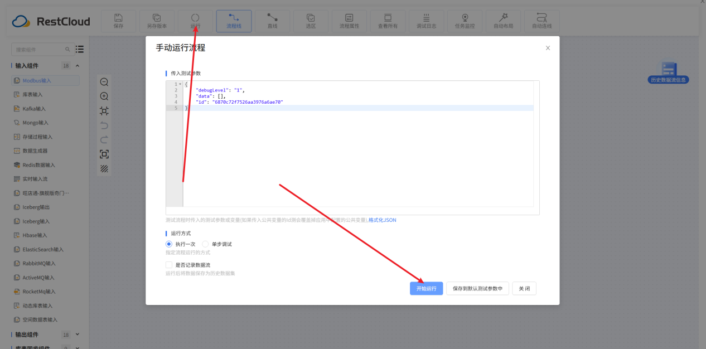Select RabbitMQ输入 in the component list

tap(38, 263)
